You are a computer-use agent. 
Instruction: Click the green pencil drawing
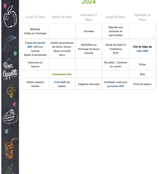[9, 169]
